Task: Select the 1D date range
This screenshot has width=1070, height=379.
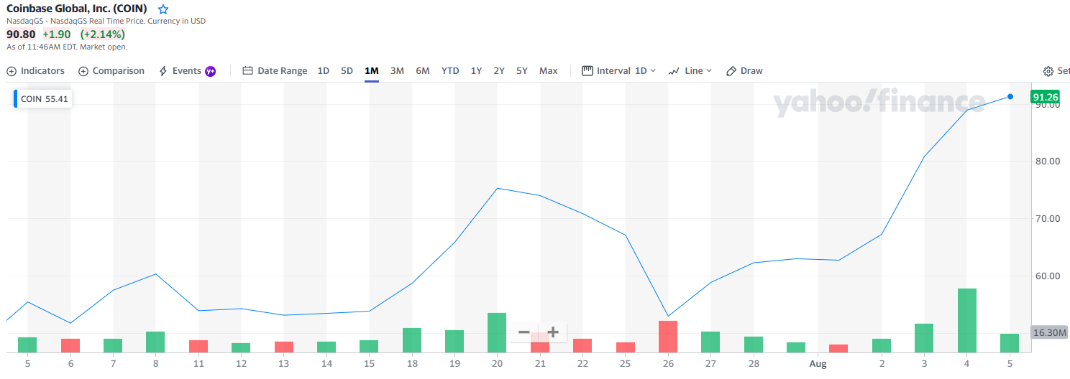Action: coord(324,71)
